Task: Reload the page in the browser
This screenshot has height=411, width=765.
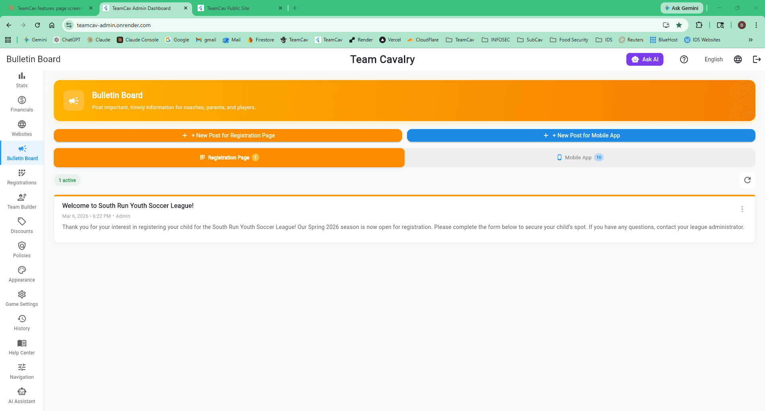Action: [37, 25]
